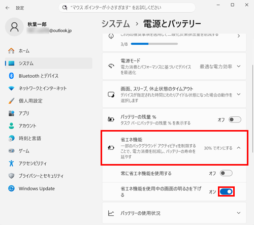Screen dimensions: 254x225
Task: Open アクセシビリティ menu item
Action: click(49, 163)
